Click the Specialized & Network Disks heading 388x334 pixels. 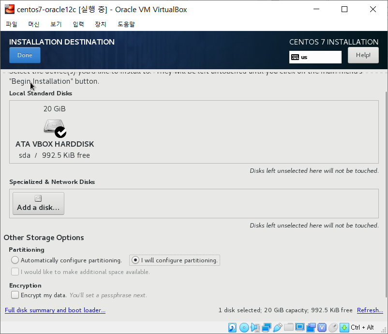pyautogui.click(x=52, y=182)
